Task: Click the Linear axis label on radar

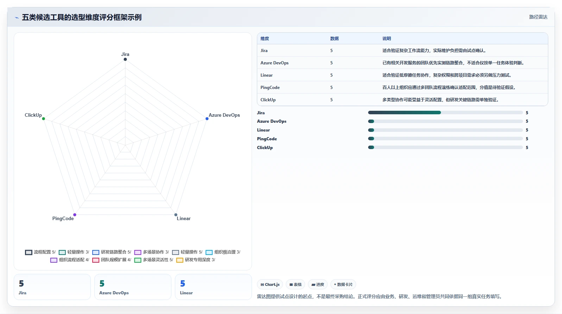Action: (184, 218)
